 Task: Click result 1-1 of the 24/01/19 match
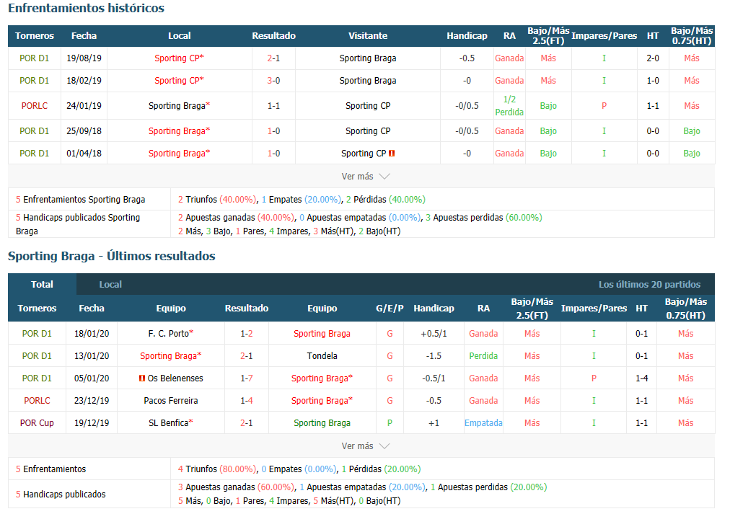click(x=274, y=105)
